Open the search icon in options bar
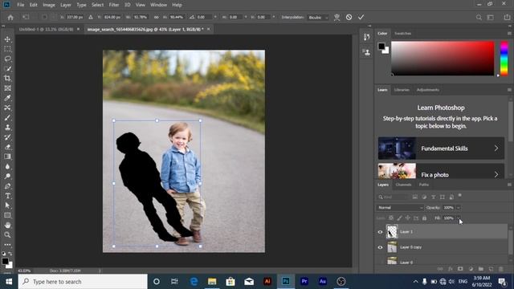The image size is (514, 289). click(x=479, y=18)
